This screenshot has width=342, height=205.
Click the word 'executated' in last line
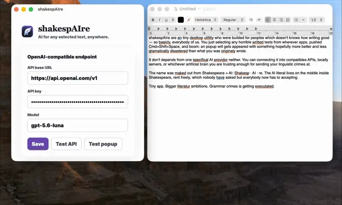(x=264, y=86)
